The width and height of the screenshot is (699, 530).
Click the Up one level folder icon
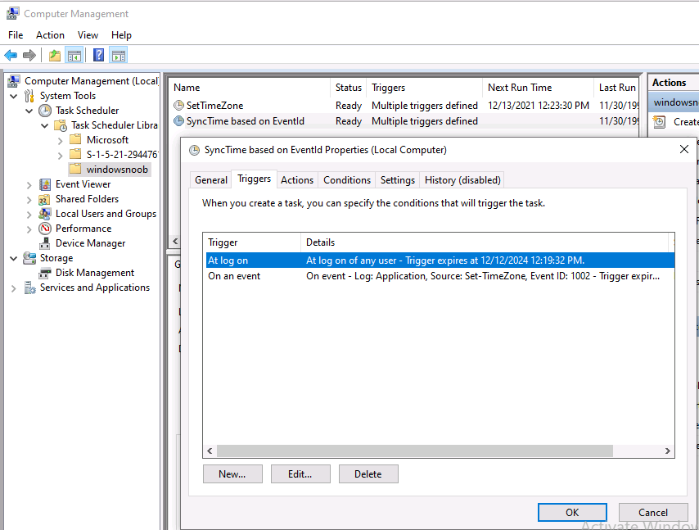tap(55, 56)
